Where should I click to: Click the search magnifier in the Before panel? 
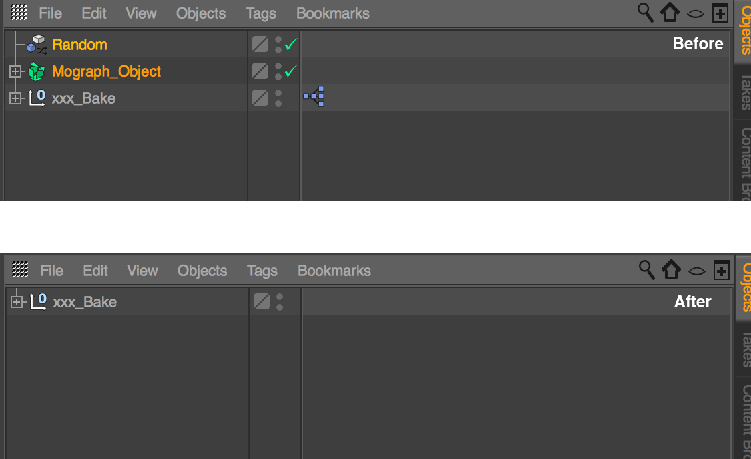click(645, 13)
